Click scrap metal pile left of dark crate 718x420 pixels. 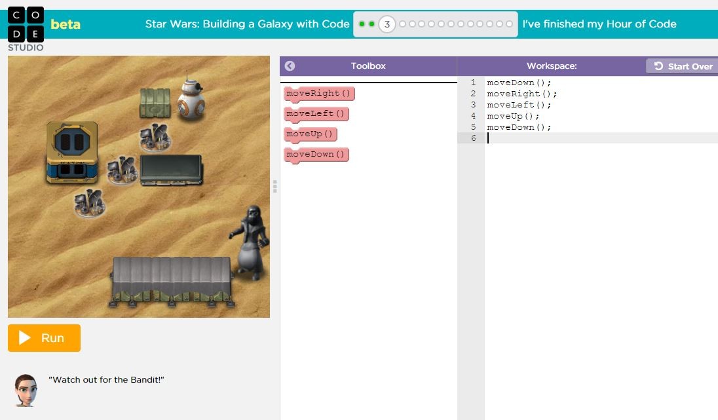point(123,170)
